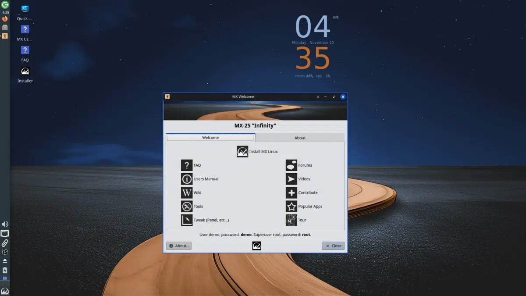This screenshot has height=296, width=526.
Task: Click the eject removable media tray icon
Action: 5,260
